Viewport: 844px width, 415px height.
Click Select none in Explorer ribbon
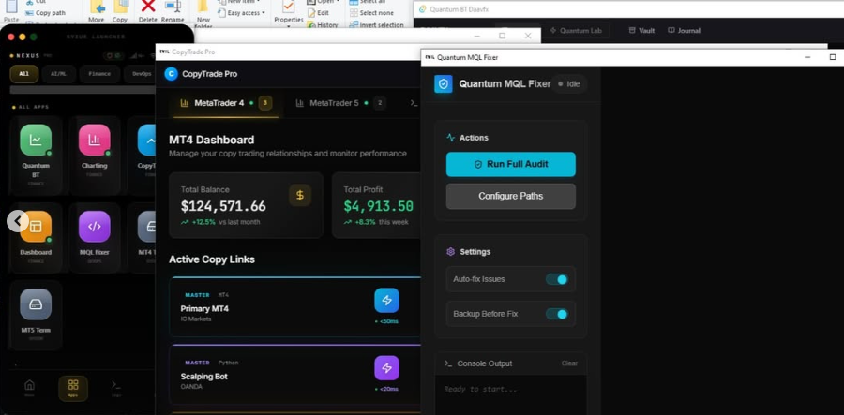pyautogui.click(x=371, y=13)
